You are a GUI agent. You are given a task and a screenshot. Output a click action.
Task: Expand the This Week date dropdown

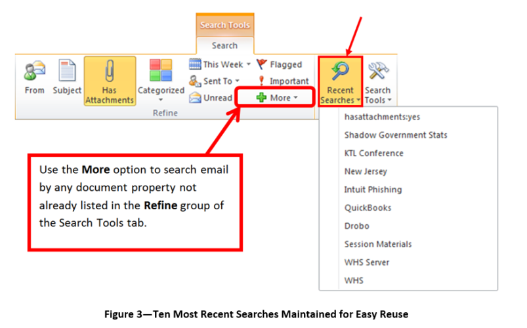[219, 64]
